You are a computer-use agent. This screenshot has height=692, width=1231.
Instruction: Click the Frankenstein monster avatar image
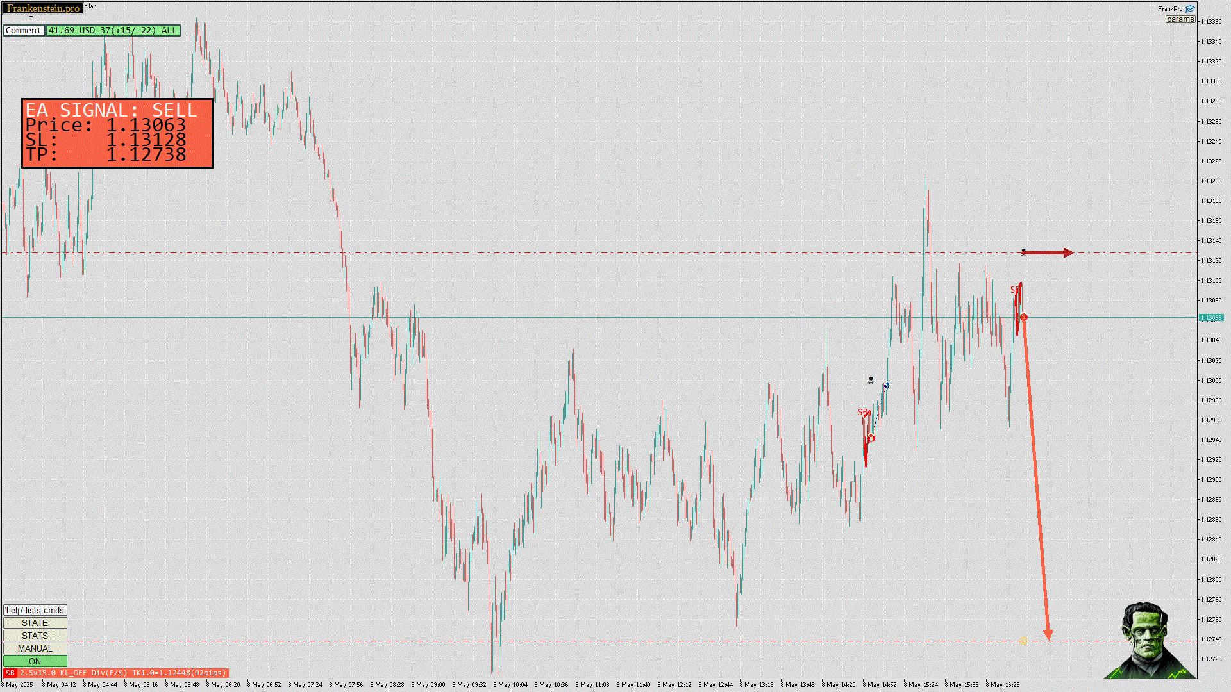point(1150,640)
